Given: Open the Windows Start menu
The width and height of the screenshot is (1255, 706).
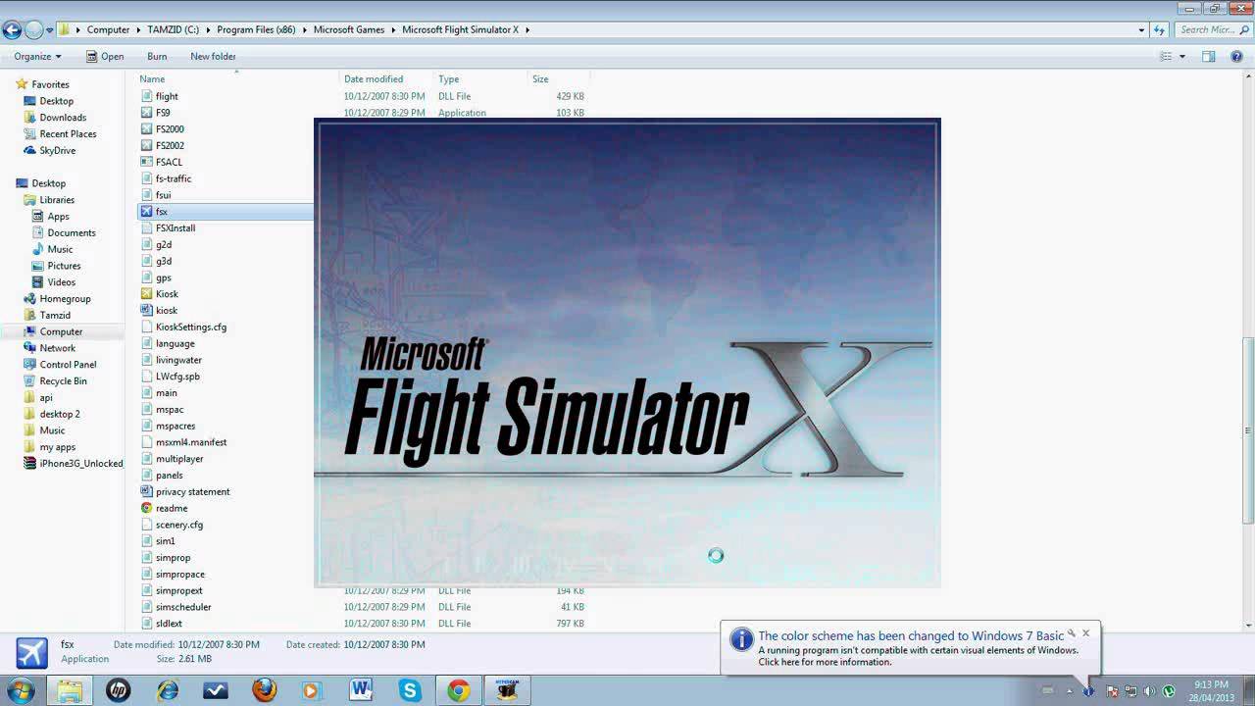Looking at the screenshot, I should [20, 690].
